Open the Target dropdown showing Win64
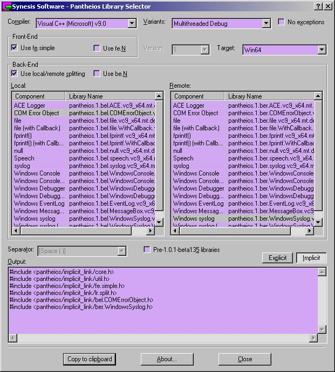 click(322, 50)
